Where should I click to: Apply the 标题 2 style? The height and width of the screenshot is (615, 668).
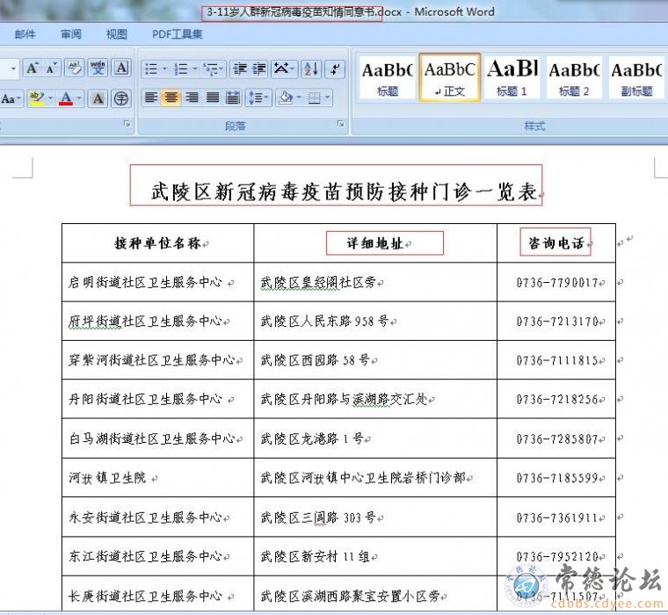[574, 78]
